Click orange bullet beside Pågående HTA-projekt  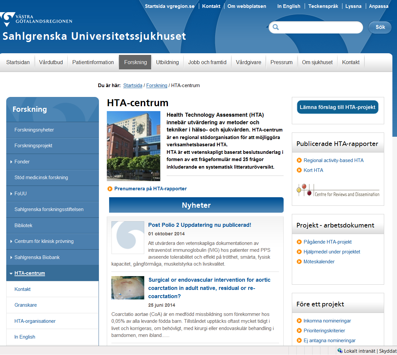click(x=299, y=242)
